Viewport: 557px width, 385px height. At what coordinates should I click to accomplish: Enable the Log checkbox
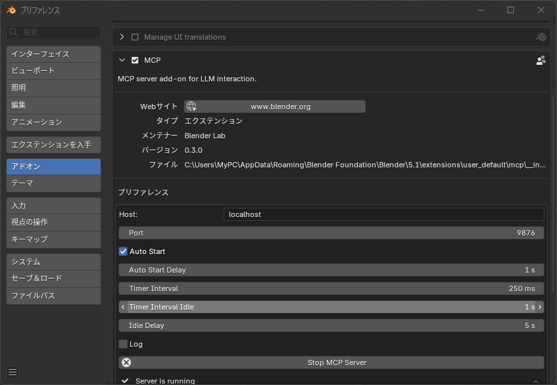click(123, 344)
